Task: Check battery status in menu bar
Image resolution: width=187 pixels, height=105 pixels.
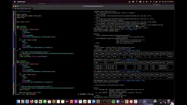Action: coord(147,2)
